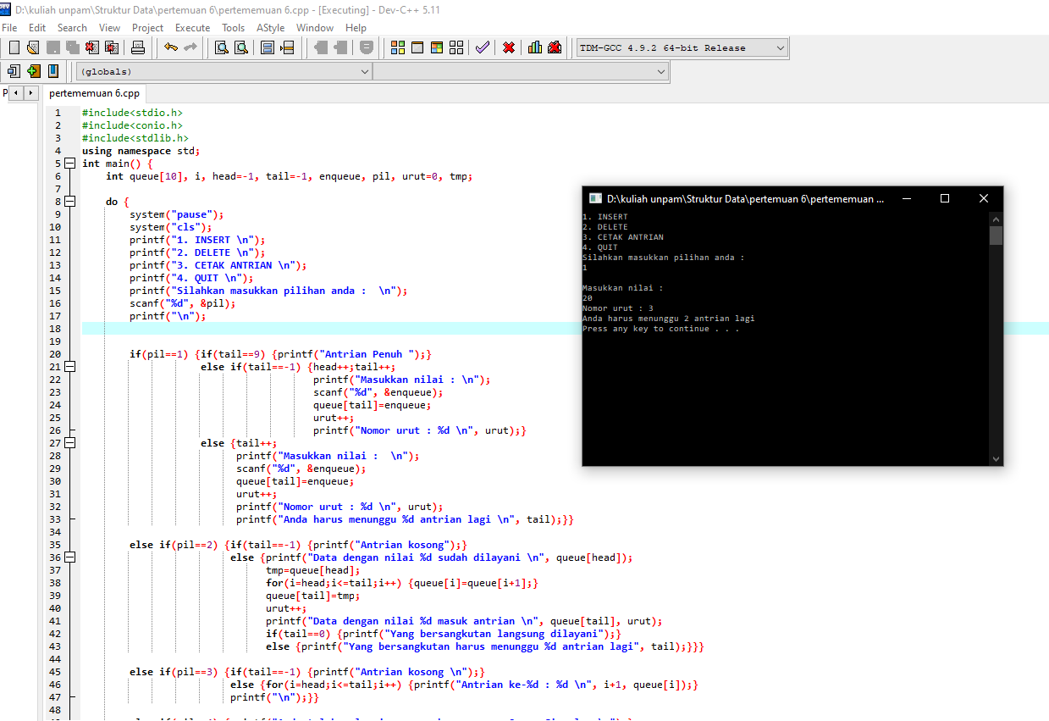The width and height of the screenshot is (1049, 721).
Task: Open Profile Analysis bar chart icon
Action: click(535, 47)
